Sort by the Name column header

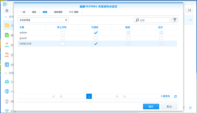point(31,27)
